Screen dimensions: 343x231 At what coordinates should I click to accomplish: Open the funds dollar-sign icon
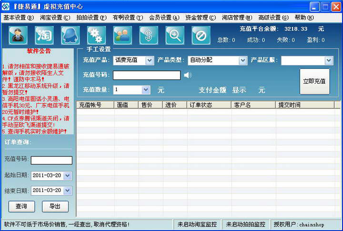(149, 35)
